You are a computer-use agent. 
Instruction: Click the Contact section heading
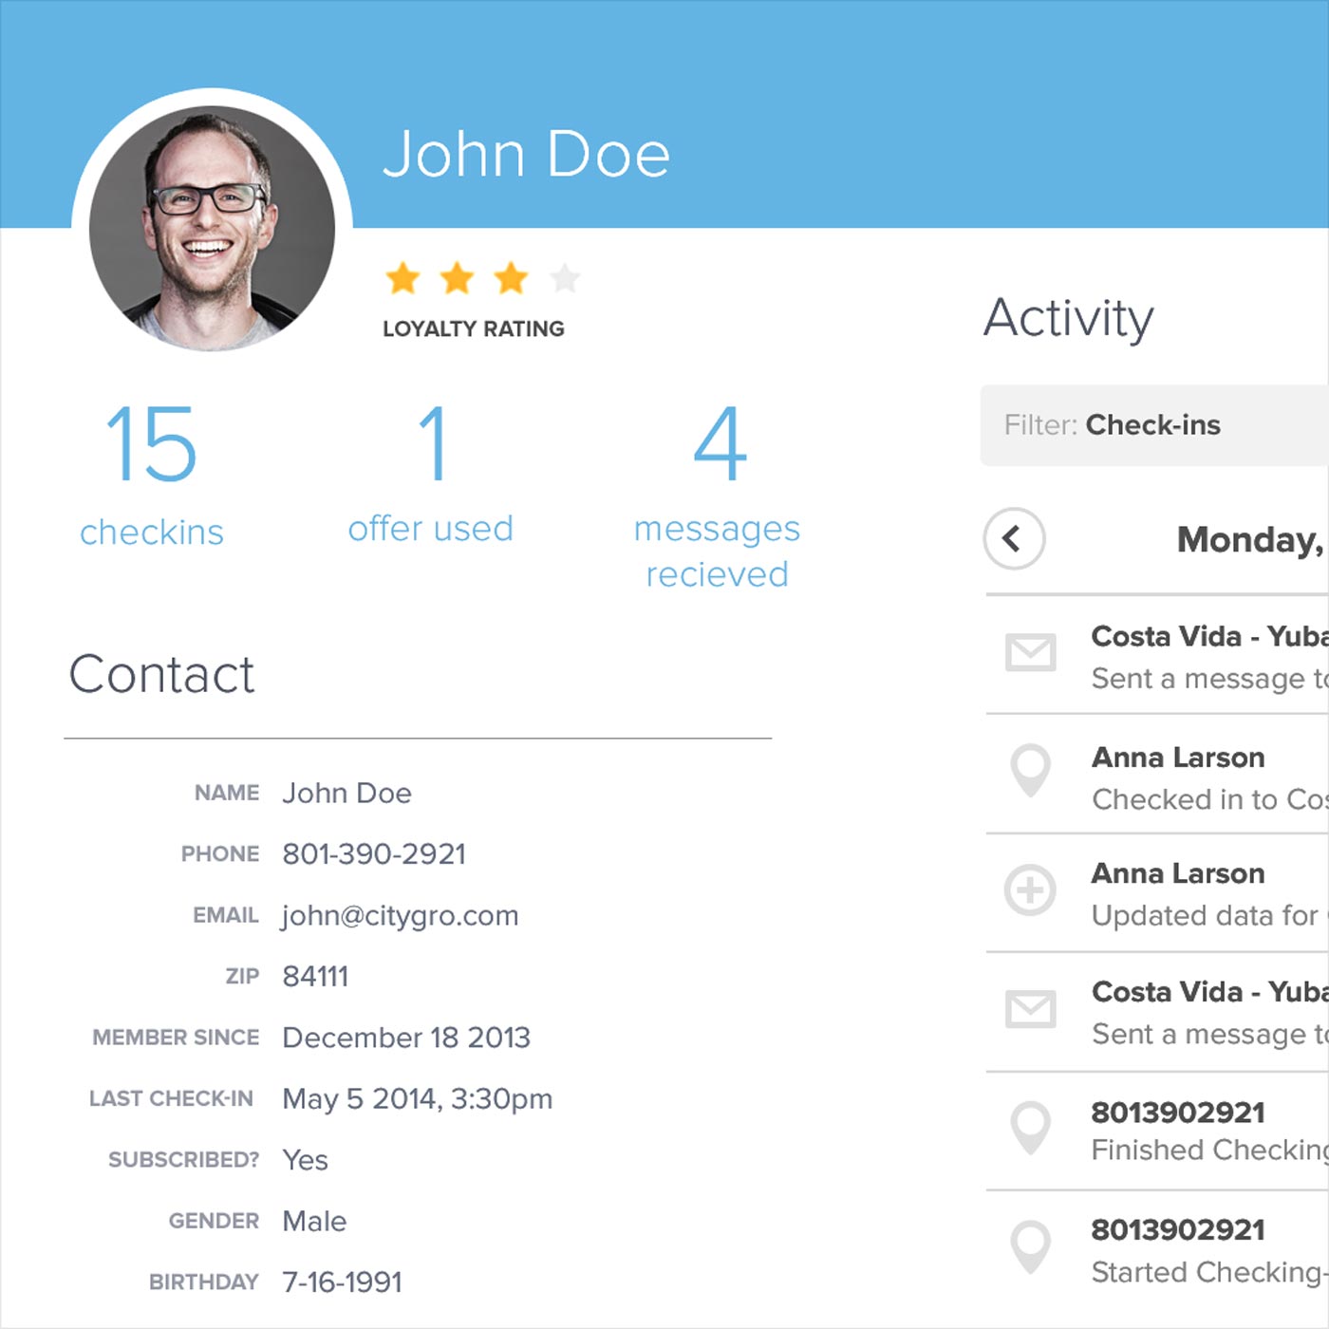pyautogui.click(x=161, y=674)
